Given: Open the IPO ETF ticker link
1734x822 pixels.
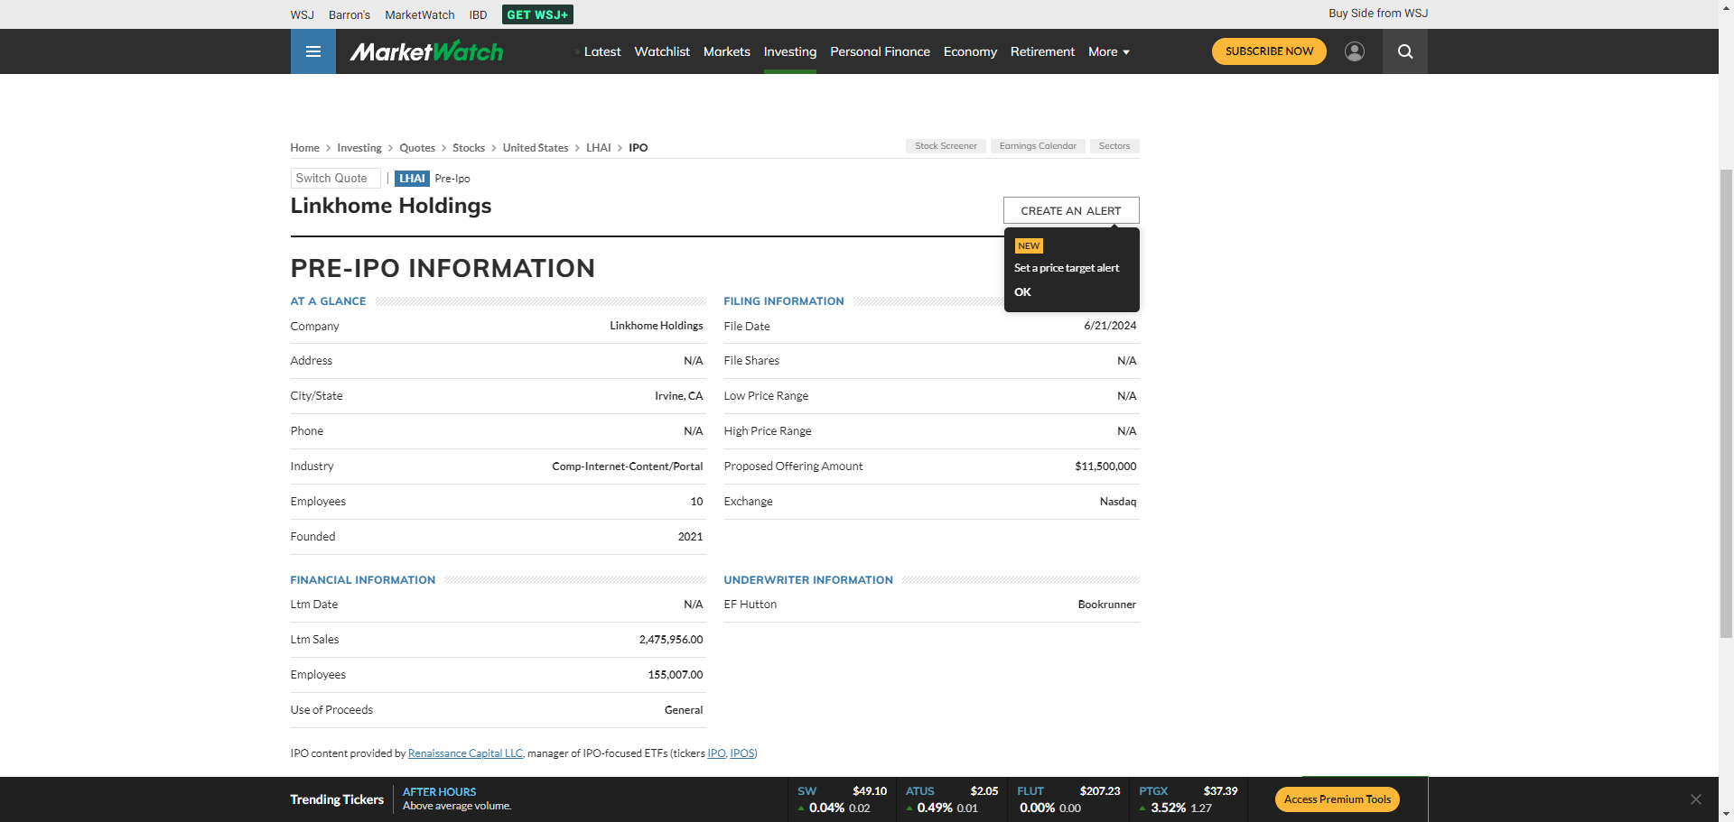Looking at the screenshot, I should [x=716, y=753].
